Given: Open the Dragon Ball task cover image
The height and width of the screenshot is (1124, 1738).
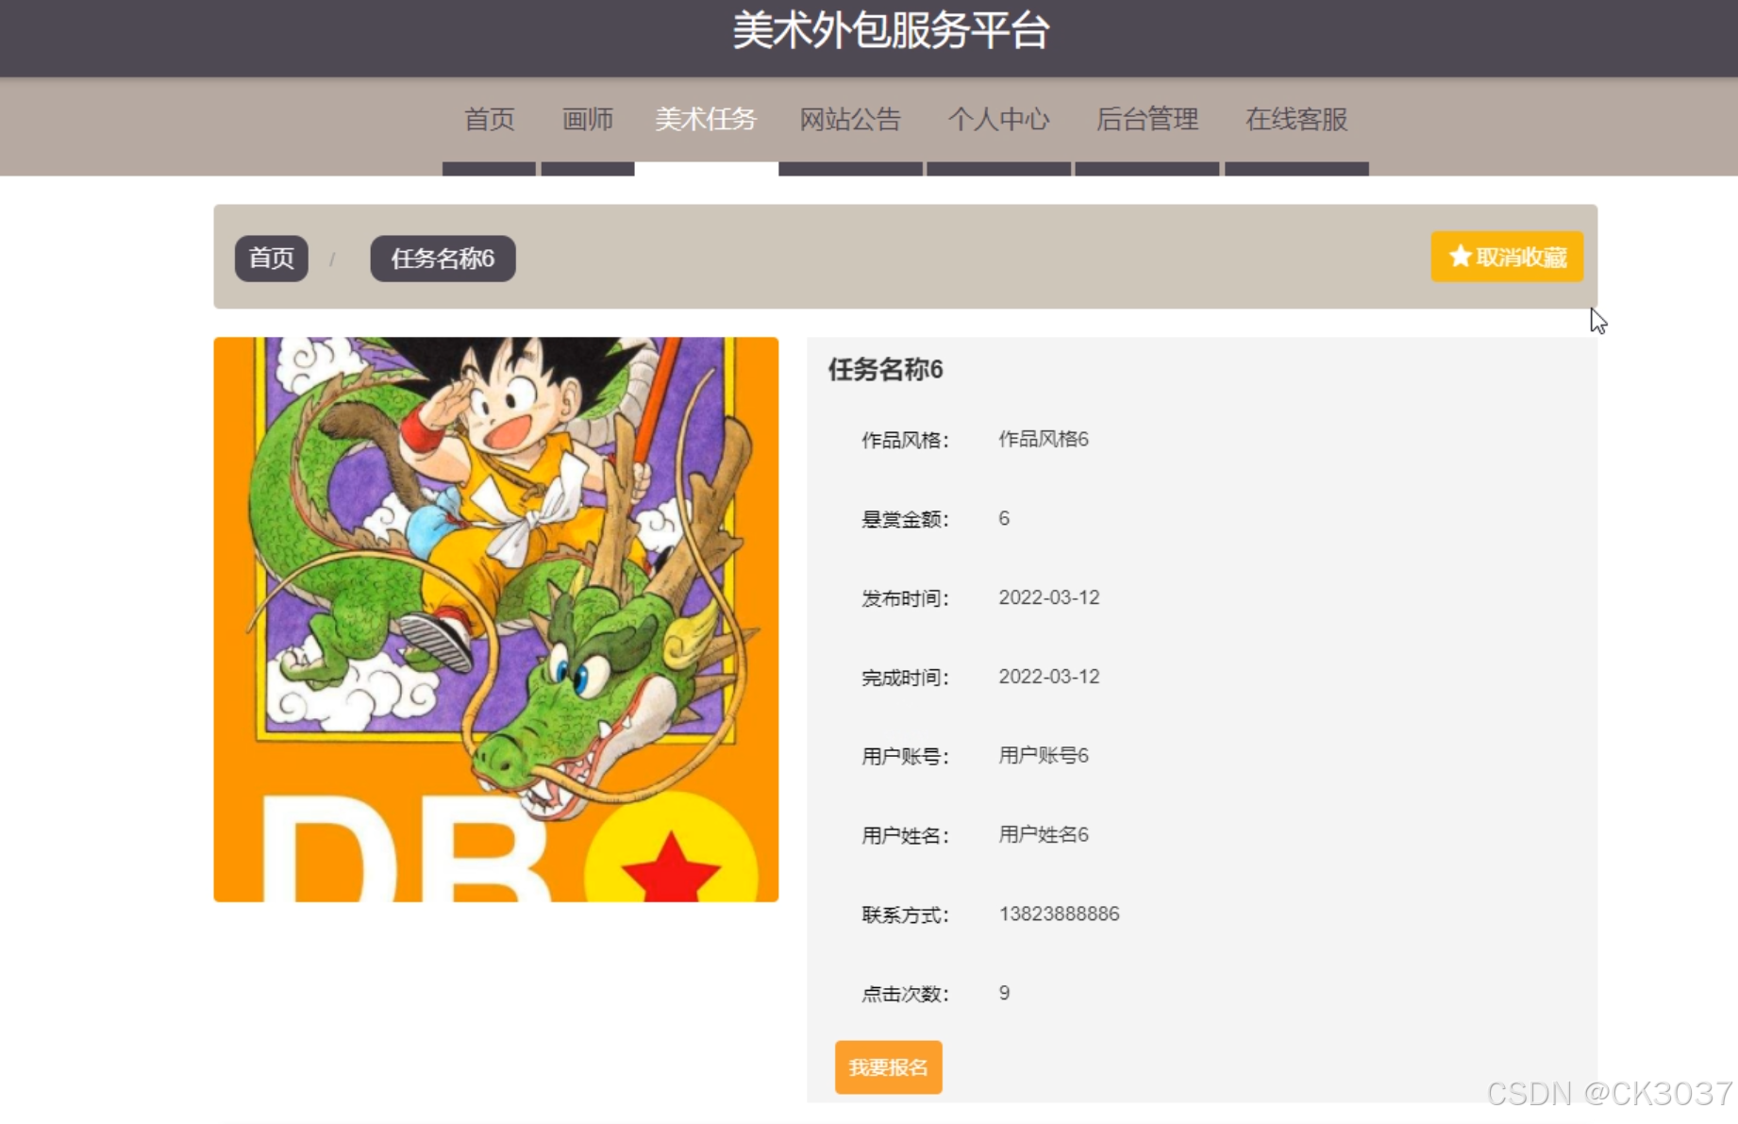Looking at the screenshot, I should [x=495, y=618].
